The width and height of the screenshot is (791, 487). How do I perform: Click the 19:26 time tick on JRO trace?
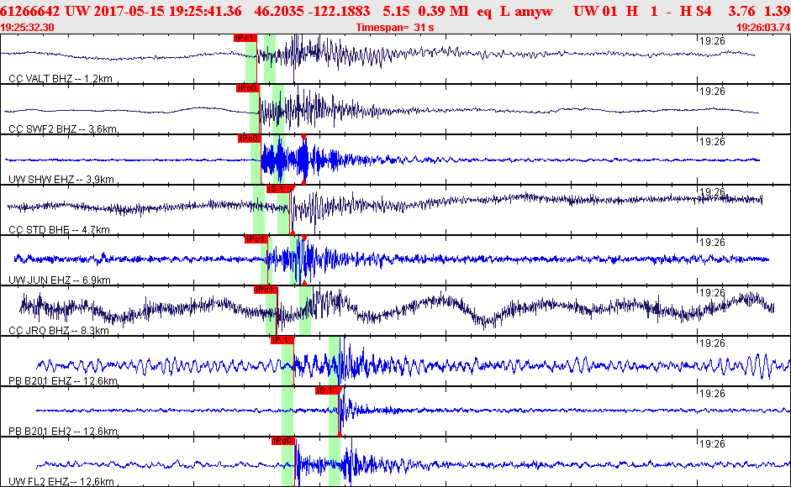pyautogui.click(x=712, y=293)
